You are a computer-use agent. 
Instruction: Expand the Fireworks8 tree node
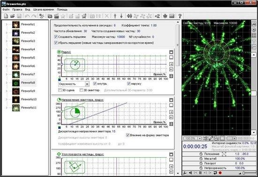pyautogui.click(x=7, y=82)
